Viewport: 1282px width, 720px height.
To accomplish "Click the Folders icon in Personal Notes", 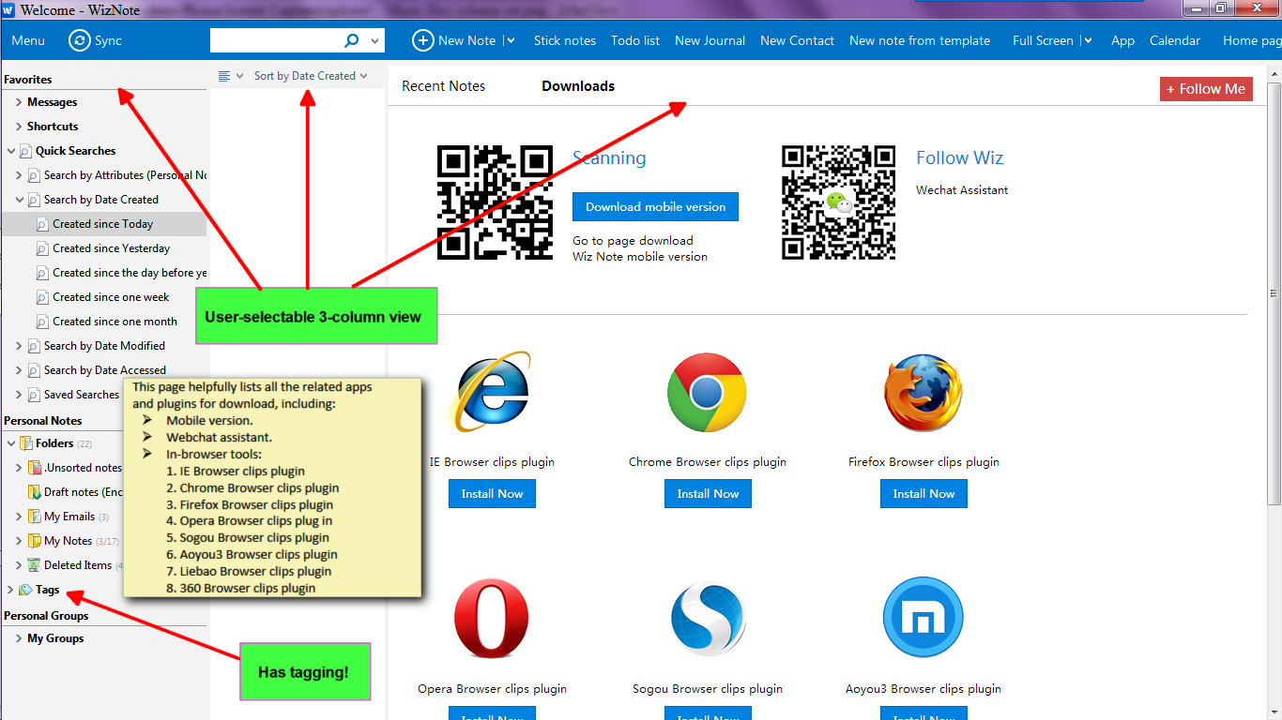I will coord(25,443).
